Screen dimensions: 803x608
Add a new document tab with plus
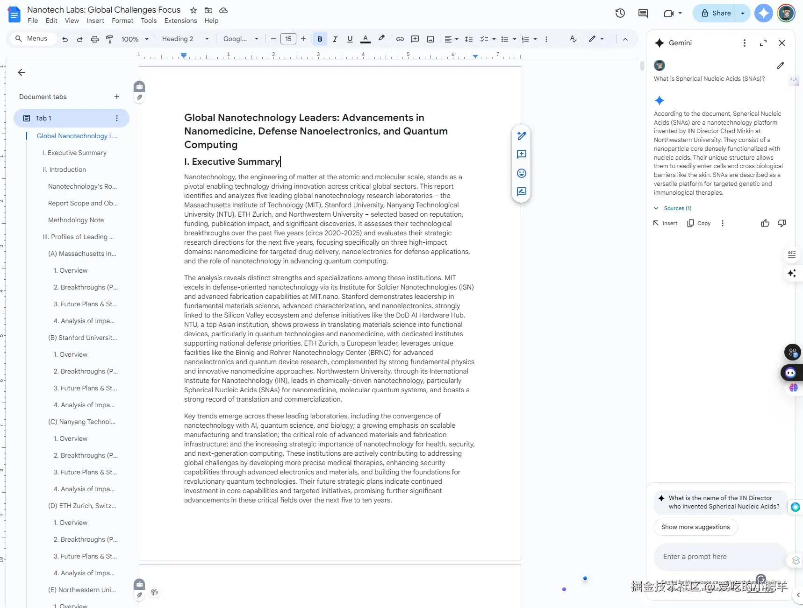point(117,97)
